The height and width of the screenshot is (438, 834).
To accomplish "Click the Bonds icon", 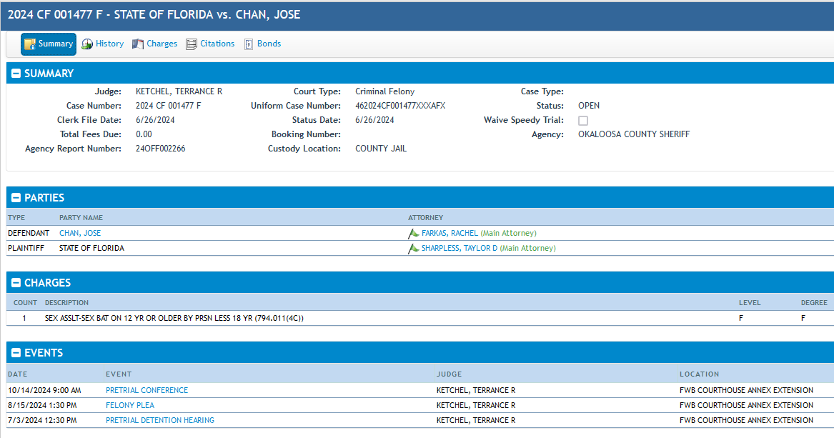I will click(249, 44).
